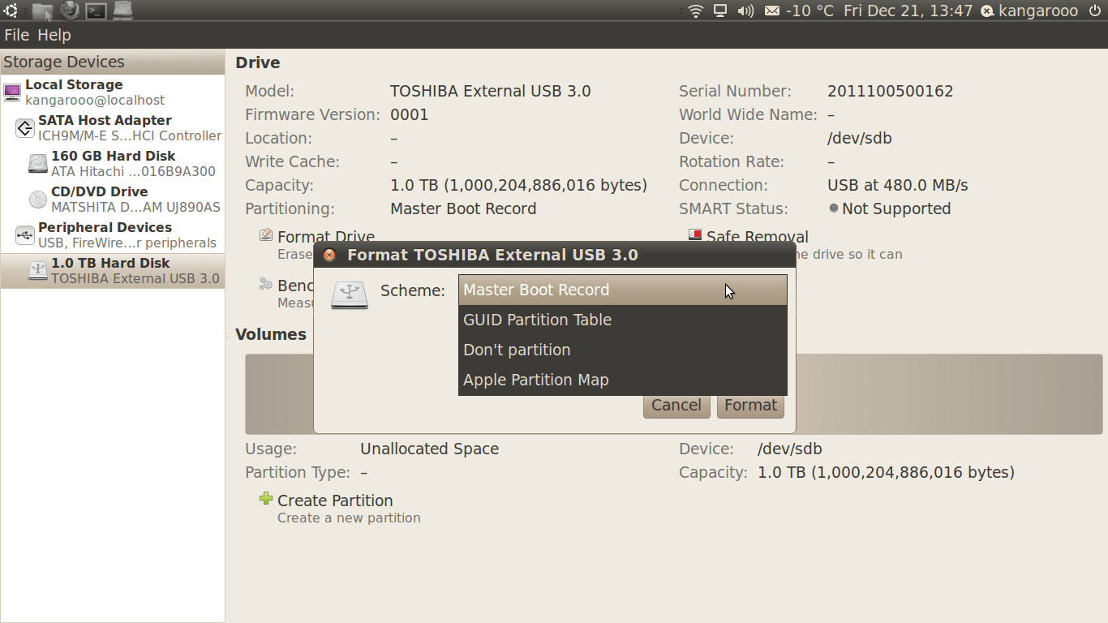Screen dimensions: 1108x623
Task: Click weather -10 °C indicator
Action: tap(810, 11)
